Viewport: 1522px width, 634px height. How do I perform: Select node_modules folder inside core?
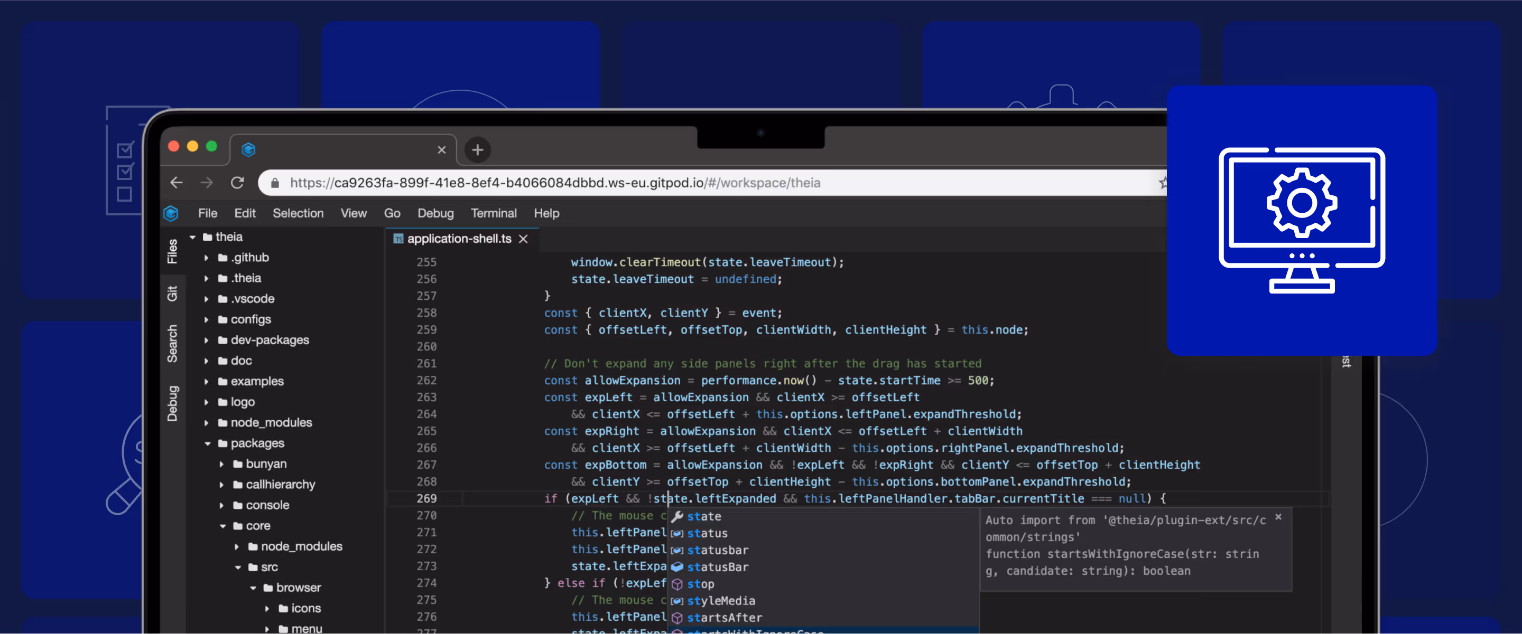[301, 546]
